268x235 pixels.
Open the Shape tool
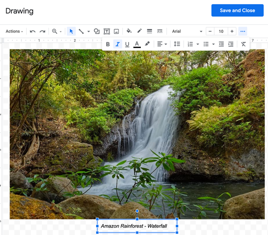97,31
